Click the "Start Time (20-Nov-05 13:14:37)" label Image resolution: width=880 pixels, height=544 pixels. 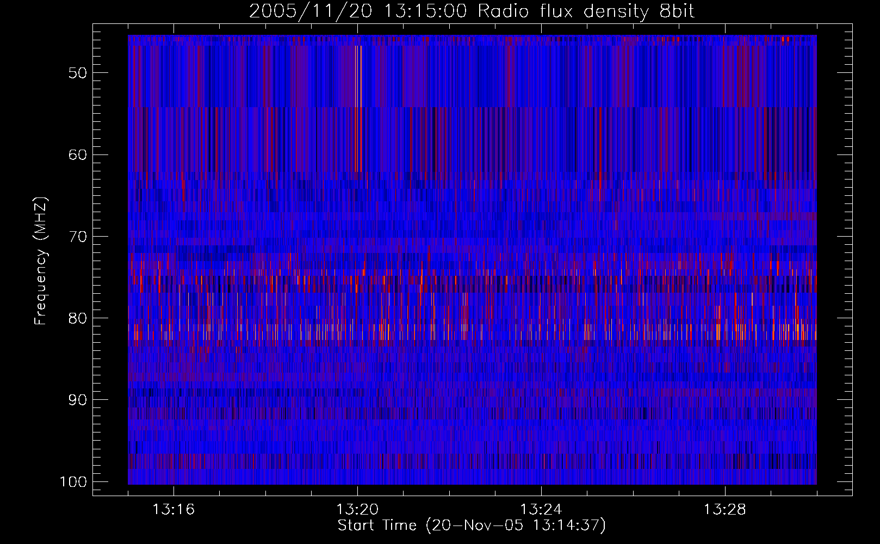472,526
